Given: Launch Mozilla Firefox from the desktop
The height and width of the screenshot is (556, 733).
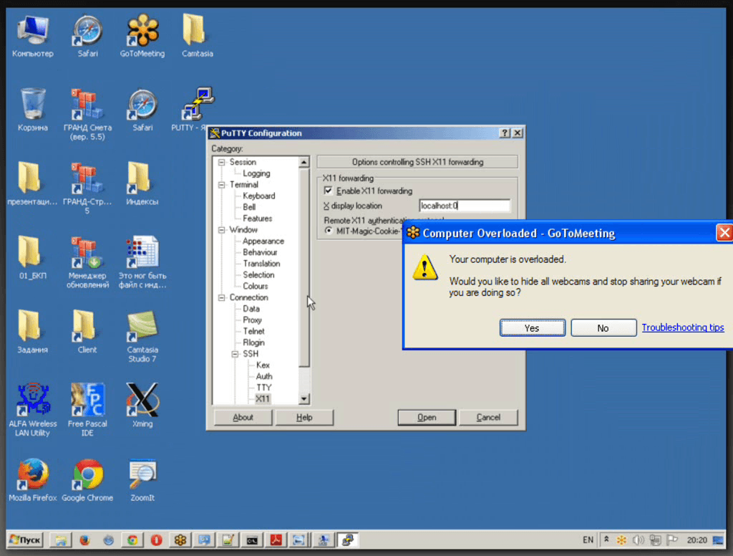Looking at the screenshot, I should (33, 480).
